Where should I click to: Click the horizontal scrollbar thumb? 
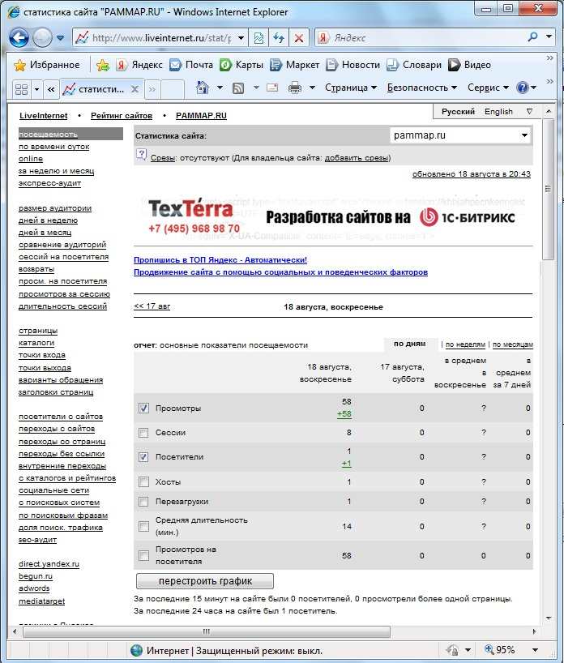(207, 631)
